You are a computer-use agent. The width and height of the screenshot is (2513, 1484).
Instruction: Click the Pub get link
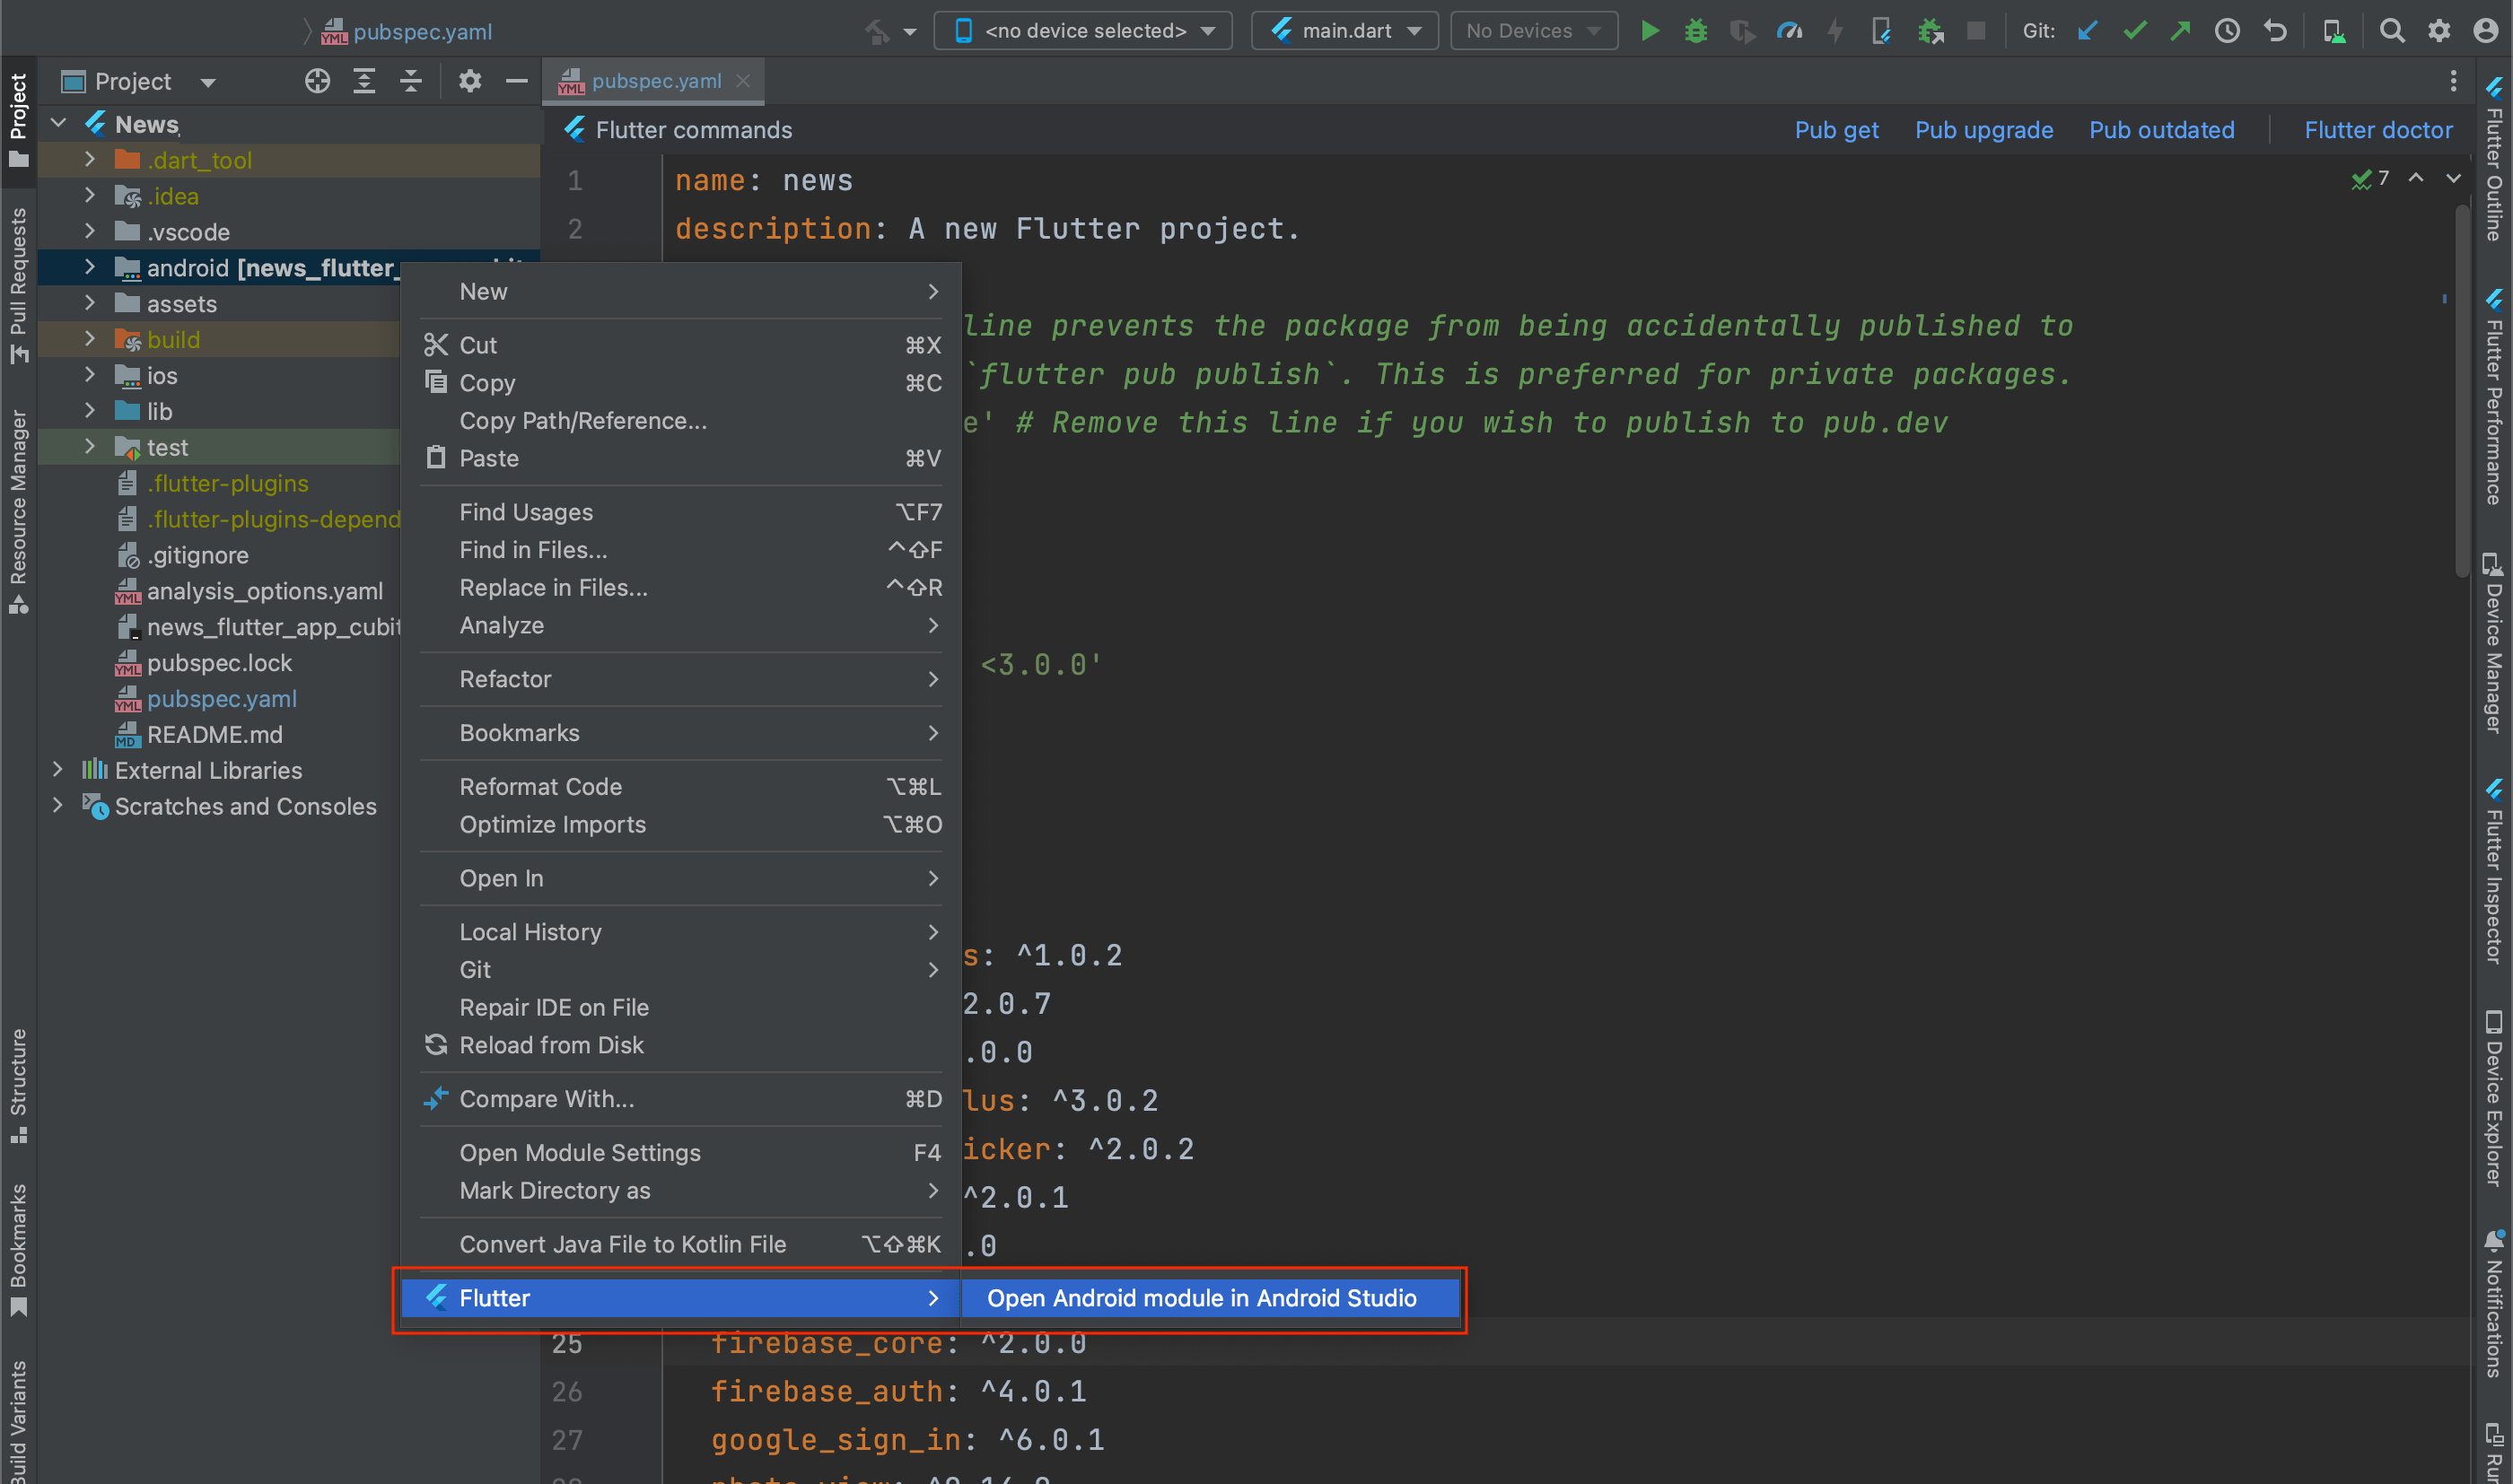click(1836, 130)
